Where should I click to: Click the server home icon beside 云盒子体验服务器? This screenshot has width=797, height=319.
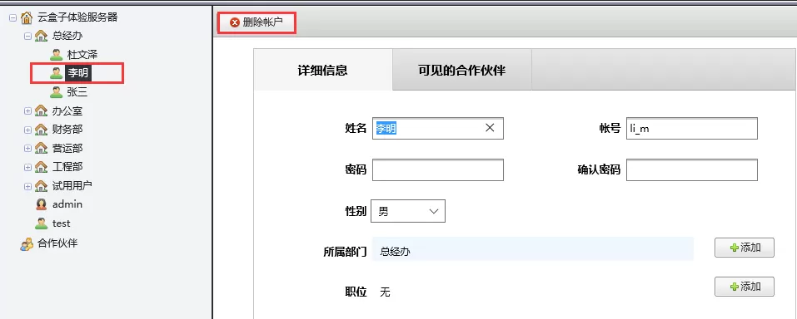27,17
